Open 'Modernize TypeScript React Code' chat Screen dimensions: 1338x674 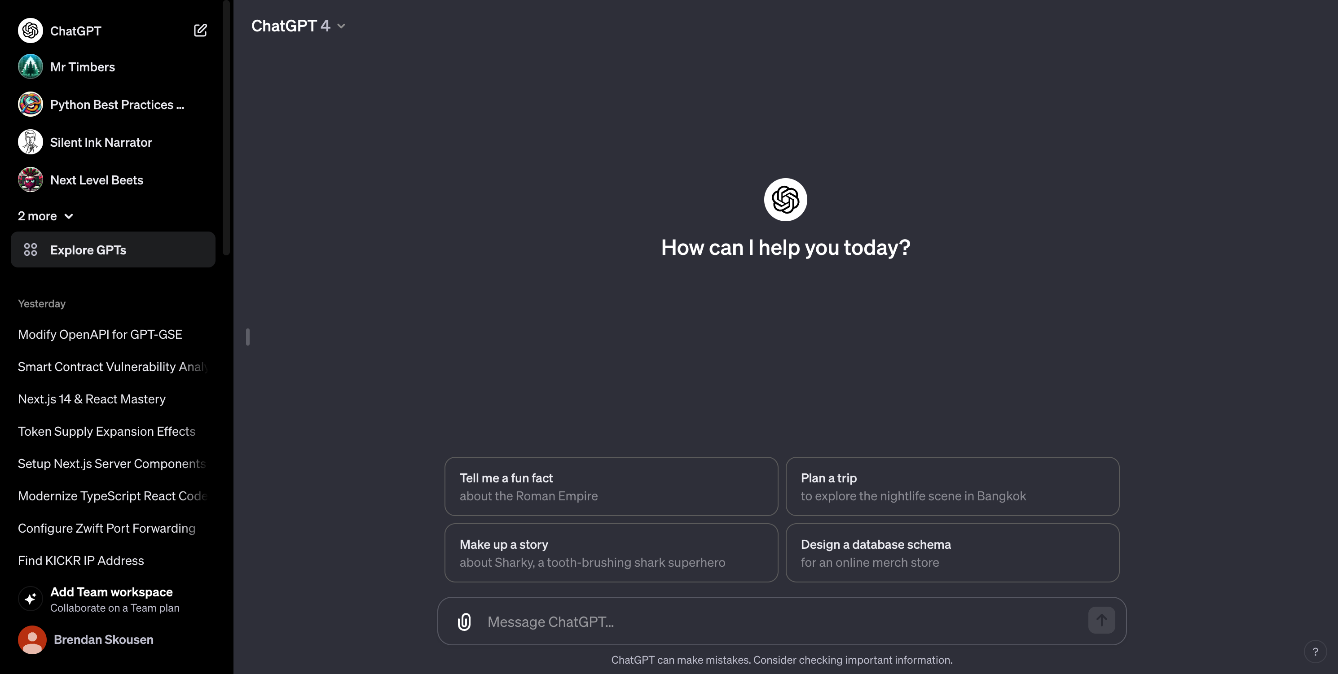click(x=113, y=496)
